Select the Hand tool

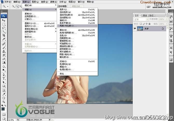click(x=4, y=98)
